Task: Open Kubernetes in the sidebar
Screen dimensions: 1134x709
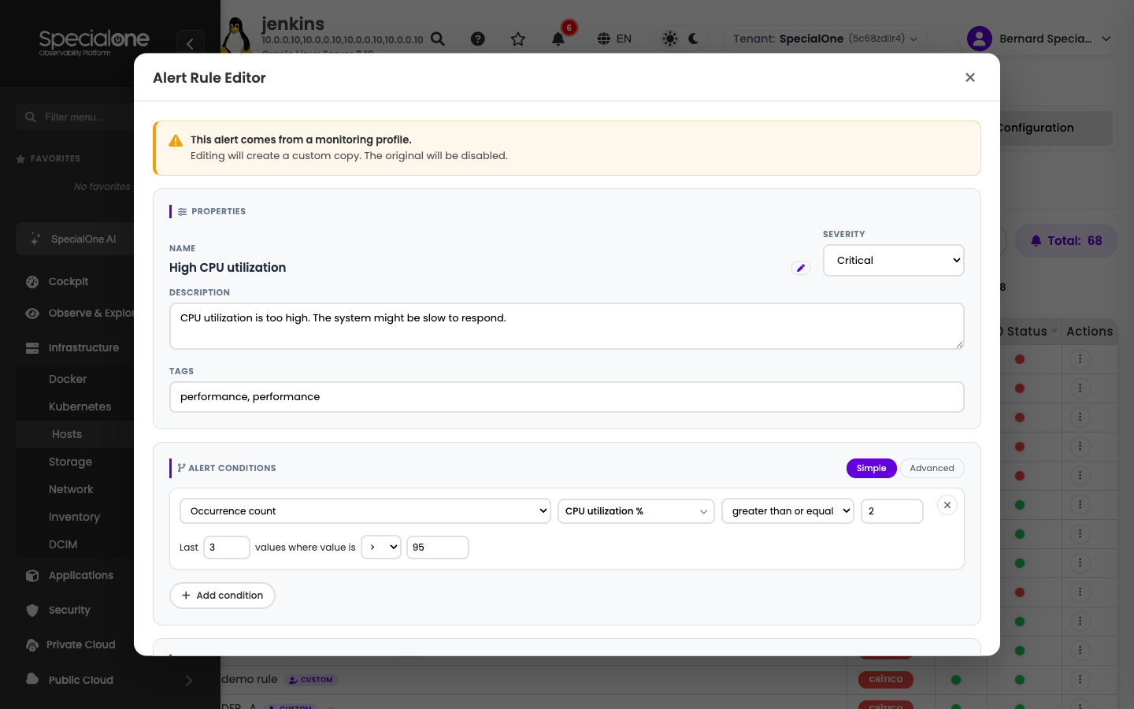Action: pos(80,406)
